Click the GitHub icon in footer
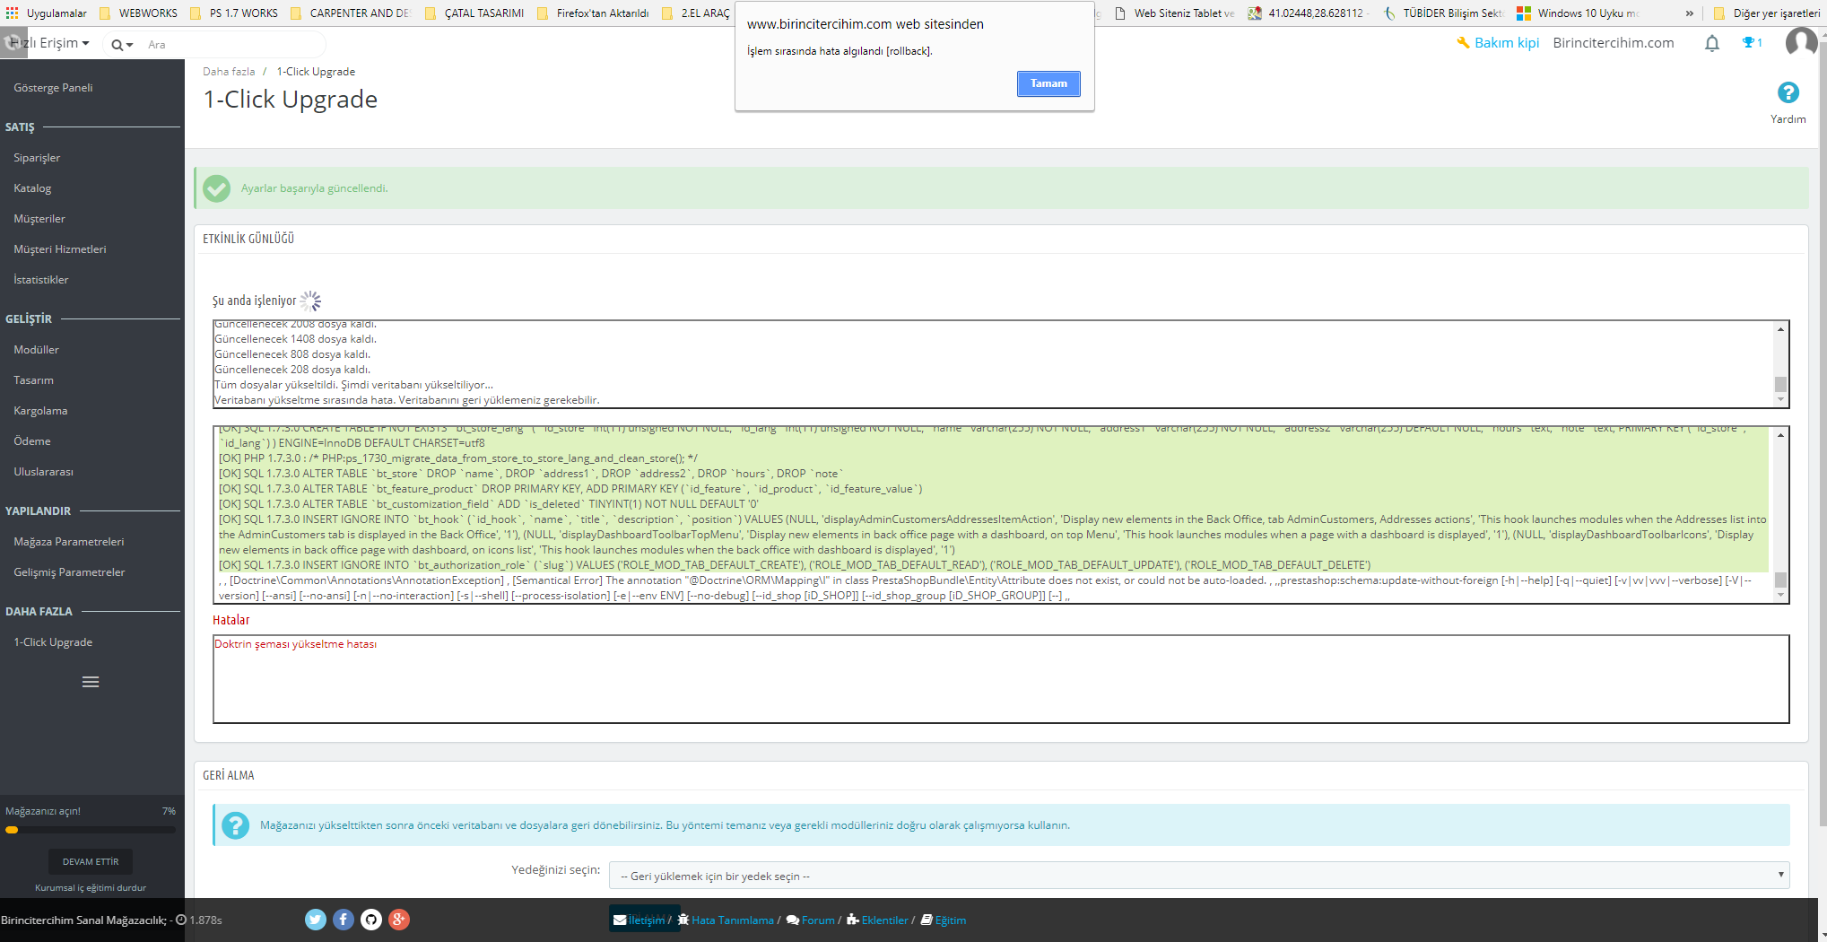The height and width of the screenshot is (942, 1827). 371,920
